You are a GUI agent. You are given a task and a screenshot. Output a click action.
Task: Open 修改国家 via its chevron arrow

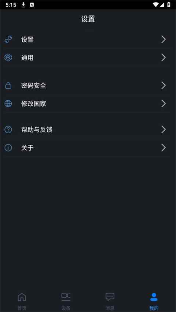pyautogui.click(x=164, y=104)
